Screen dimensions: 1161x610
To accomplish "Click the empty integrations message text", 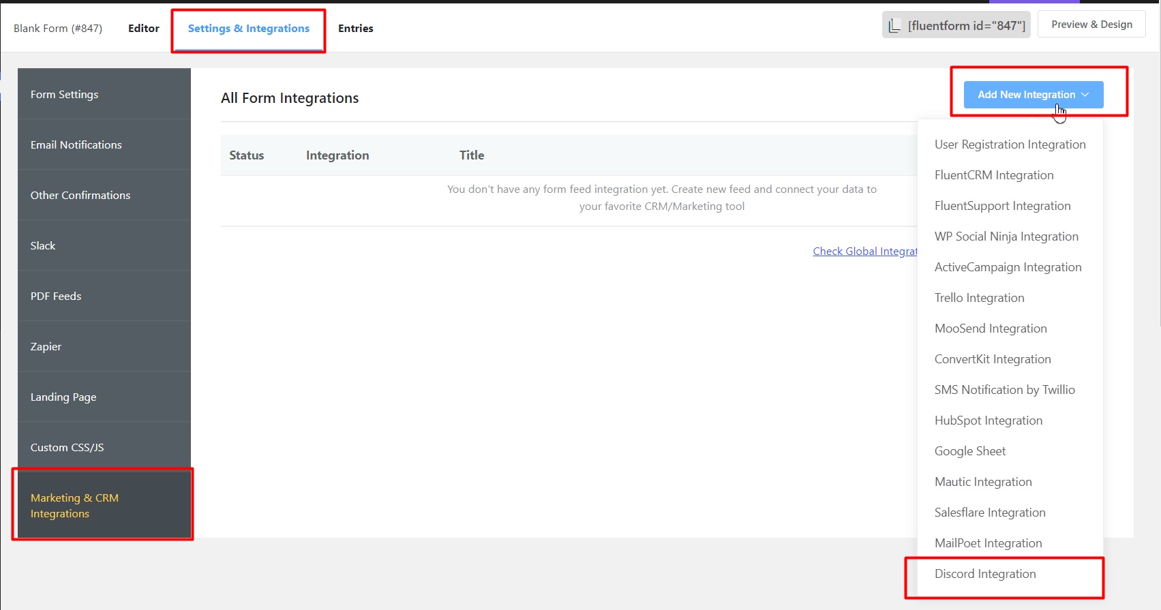I will click(662, 198).
